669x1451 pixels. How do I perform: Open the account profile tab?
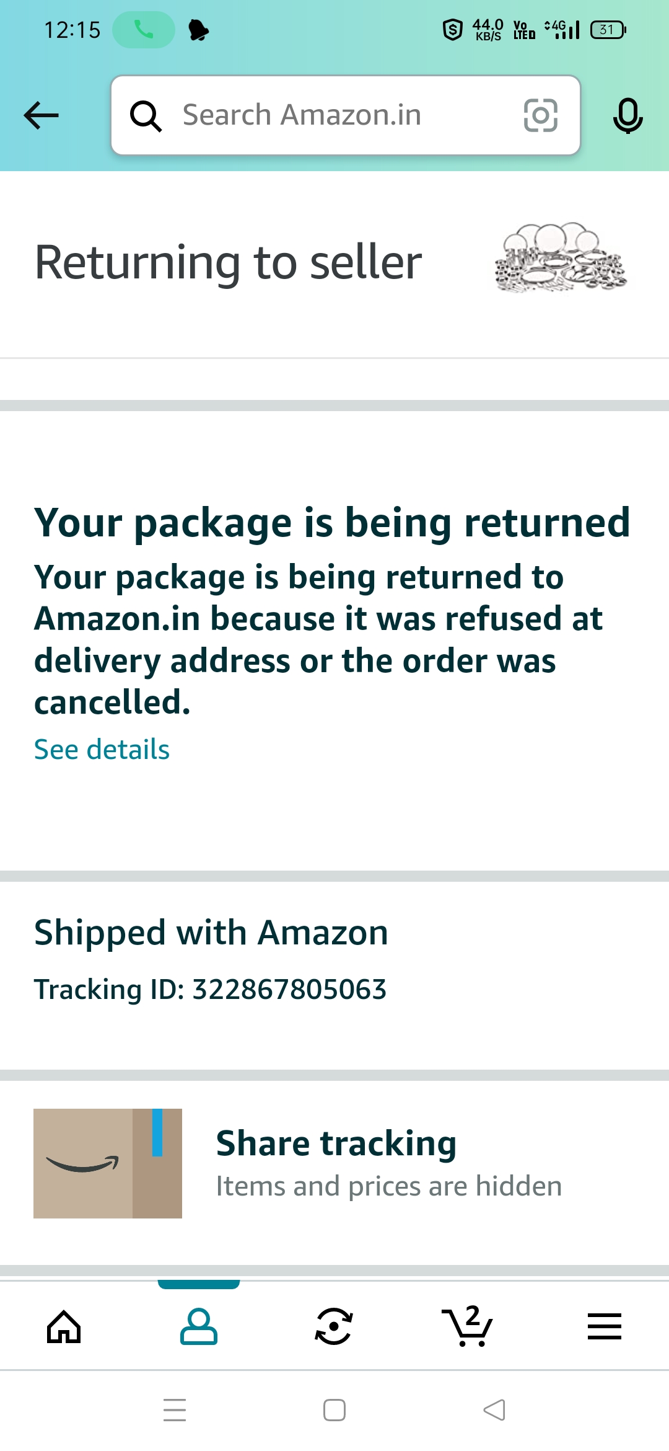[x=199, y=1327]
